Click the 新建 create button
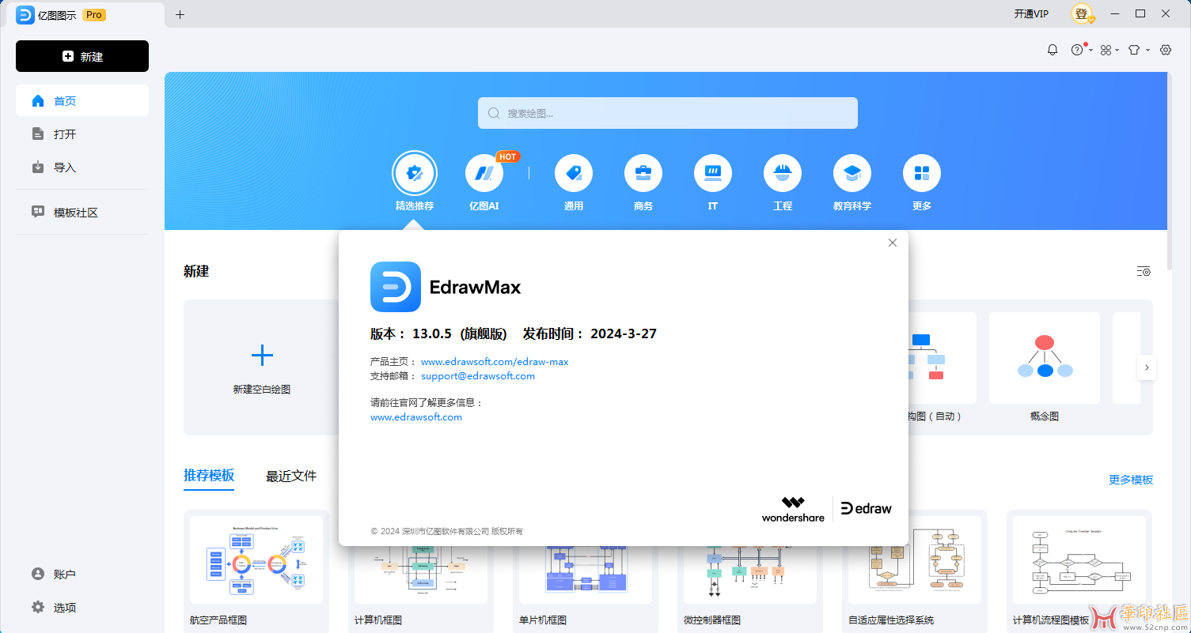The width and height of the screenshot is (1191, 633). click(x=82, y=56)
